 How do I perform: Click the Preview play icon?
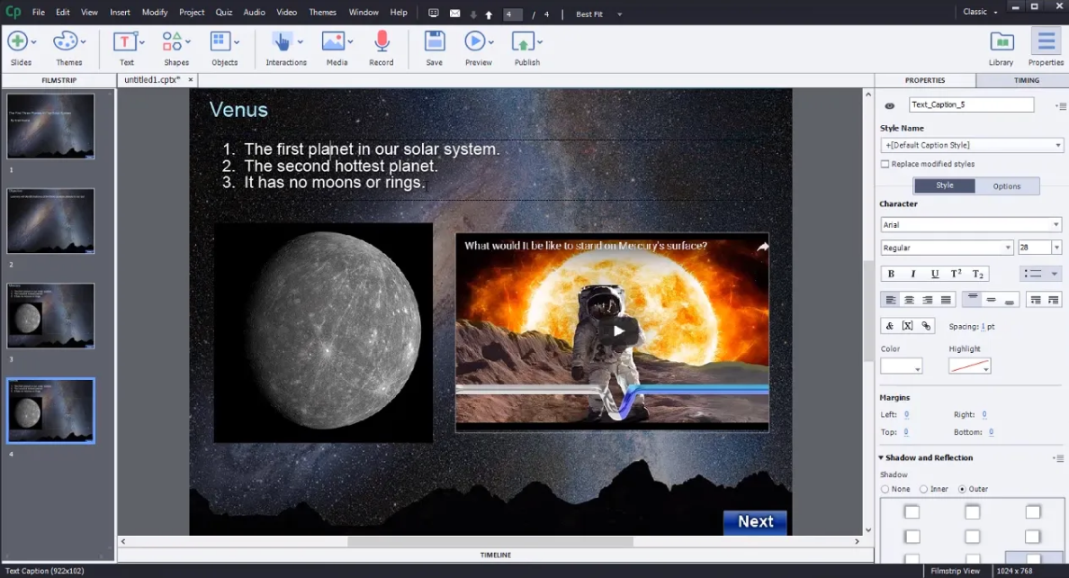(474, 42)
